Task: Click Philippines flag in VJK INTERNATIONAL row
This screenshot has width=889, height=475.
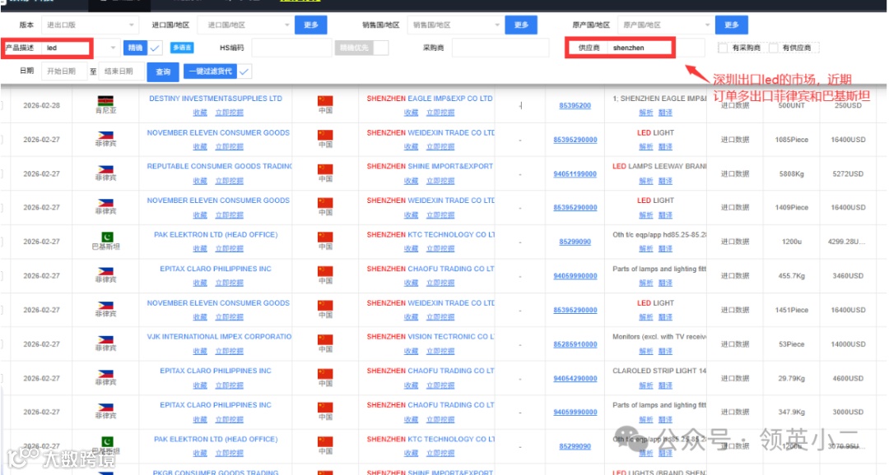Action: pyautogui.click(x=105, y=339)
